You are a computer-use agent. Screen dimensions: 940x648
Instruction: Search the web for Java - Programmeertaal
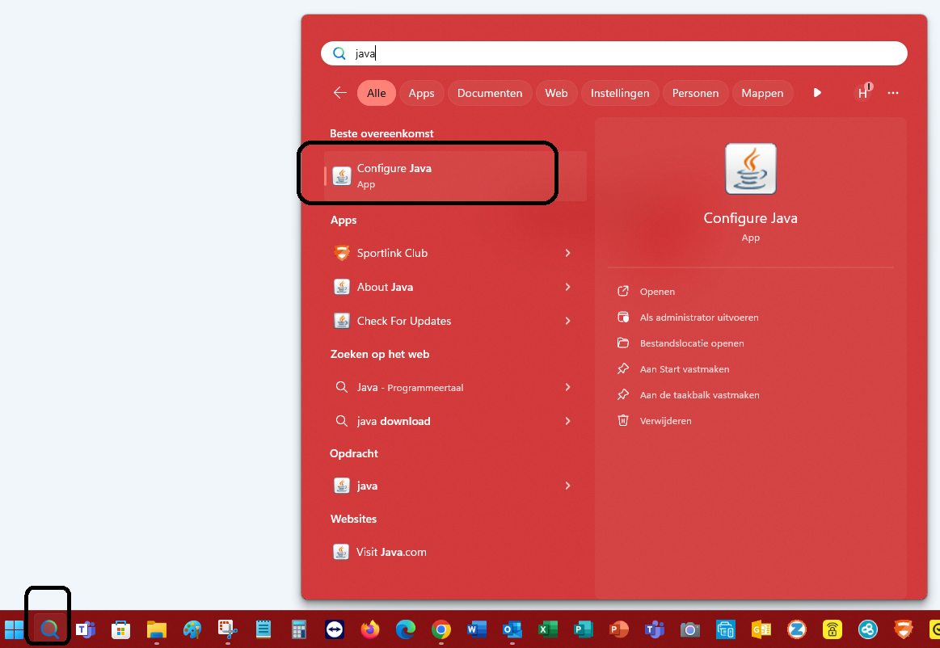455,387
